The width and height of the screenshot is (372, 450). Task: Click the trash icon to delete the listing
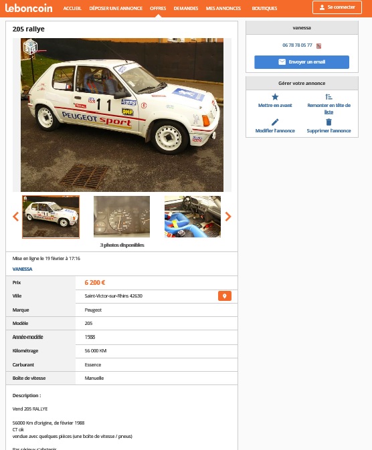329,122
